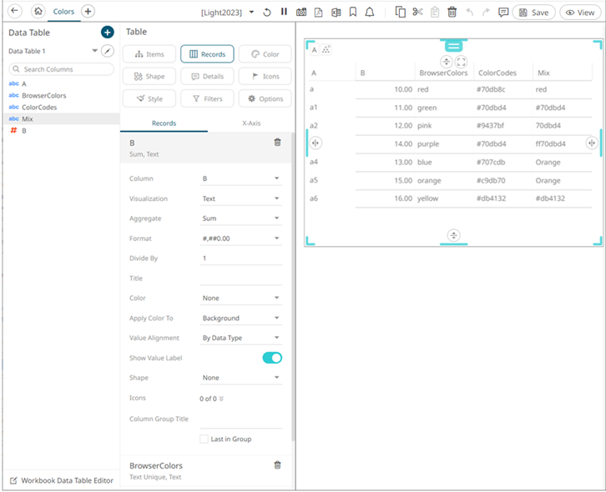This screenshot has width=606, height=492.
Task: Click the edit Data Table 1 pencil icon
Action: click(x=107, y=51)
